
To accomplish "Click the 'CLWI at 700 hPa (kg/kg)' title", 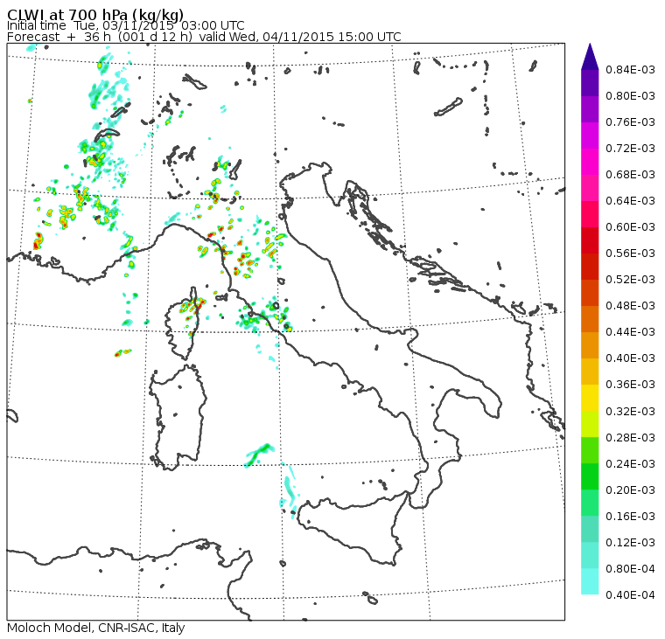I will tap(95, 14).
